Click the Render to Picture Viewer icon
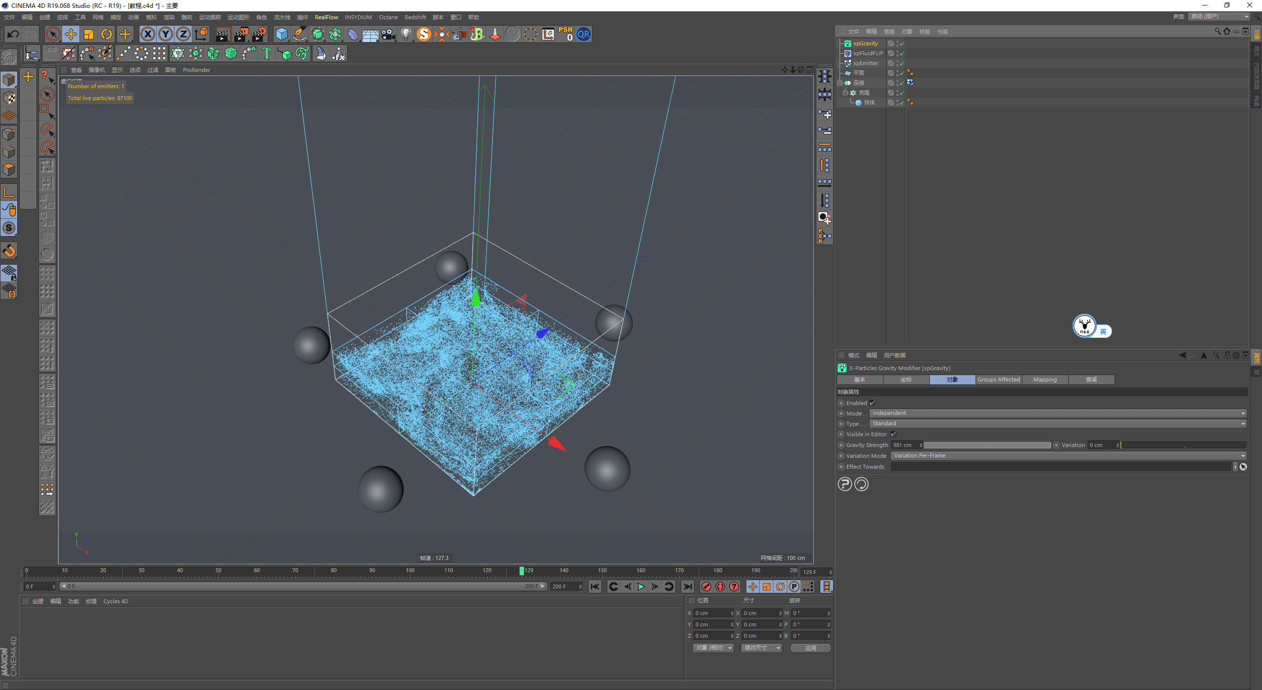The image size is (1262, 690). (x=241, y=34)
